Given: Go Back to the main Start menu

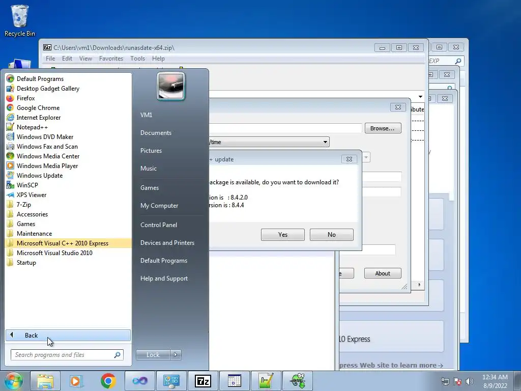Looking at the screenshot, I should 68,335.
